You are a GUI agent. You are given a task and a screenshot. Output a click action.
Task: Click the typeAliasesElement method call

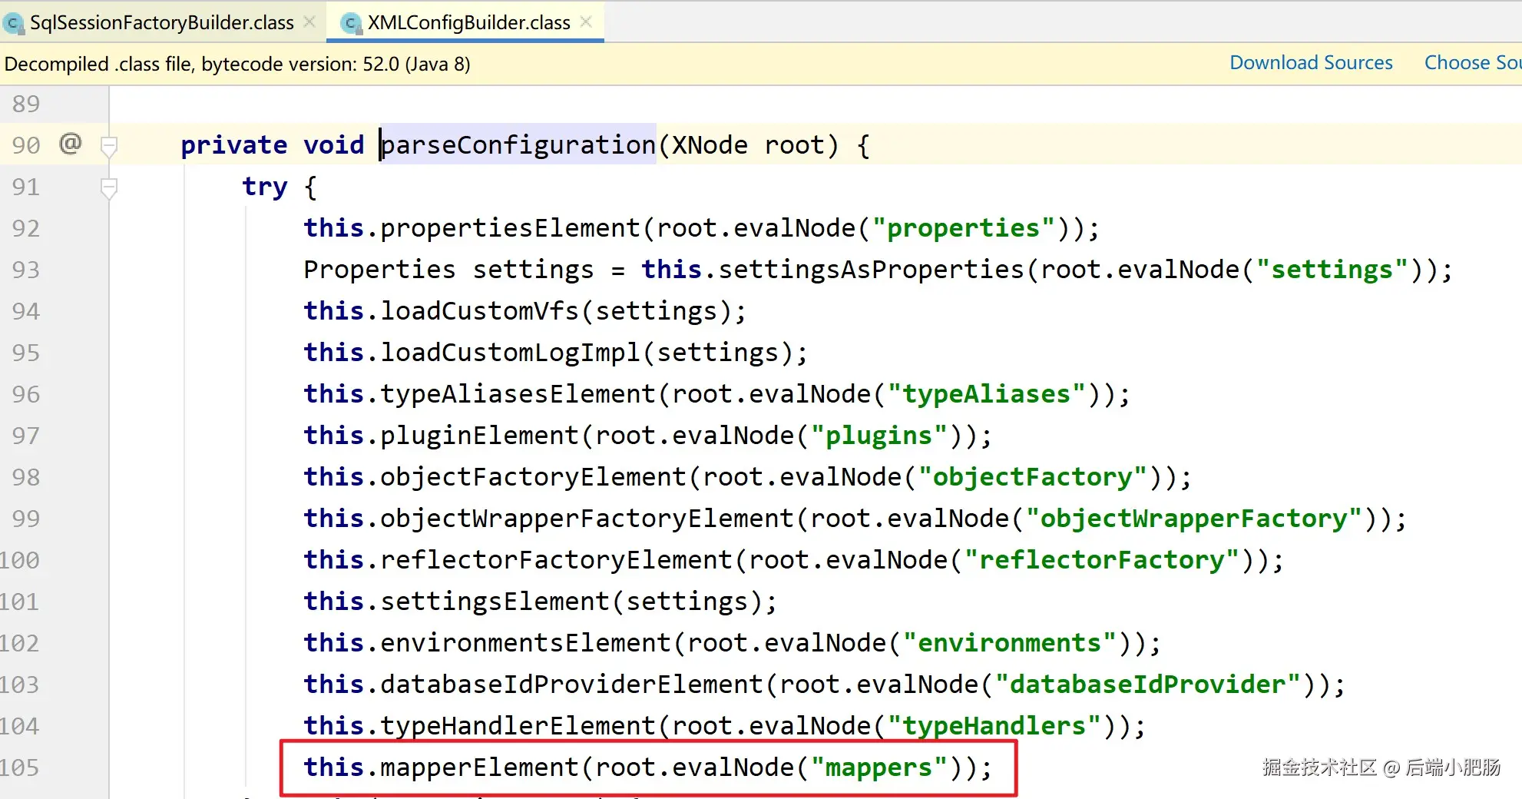[518, 394]
